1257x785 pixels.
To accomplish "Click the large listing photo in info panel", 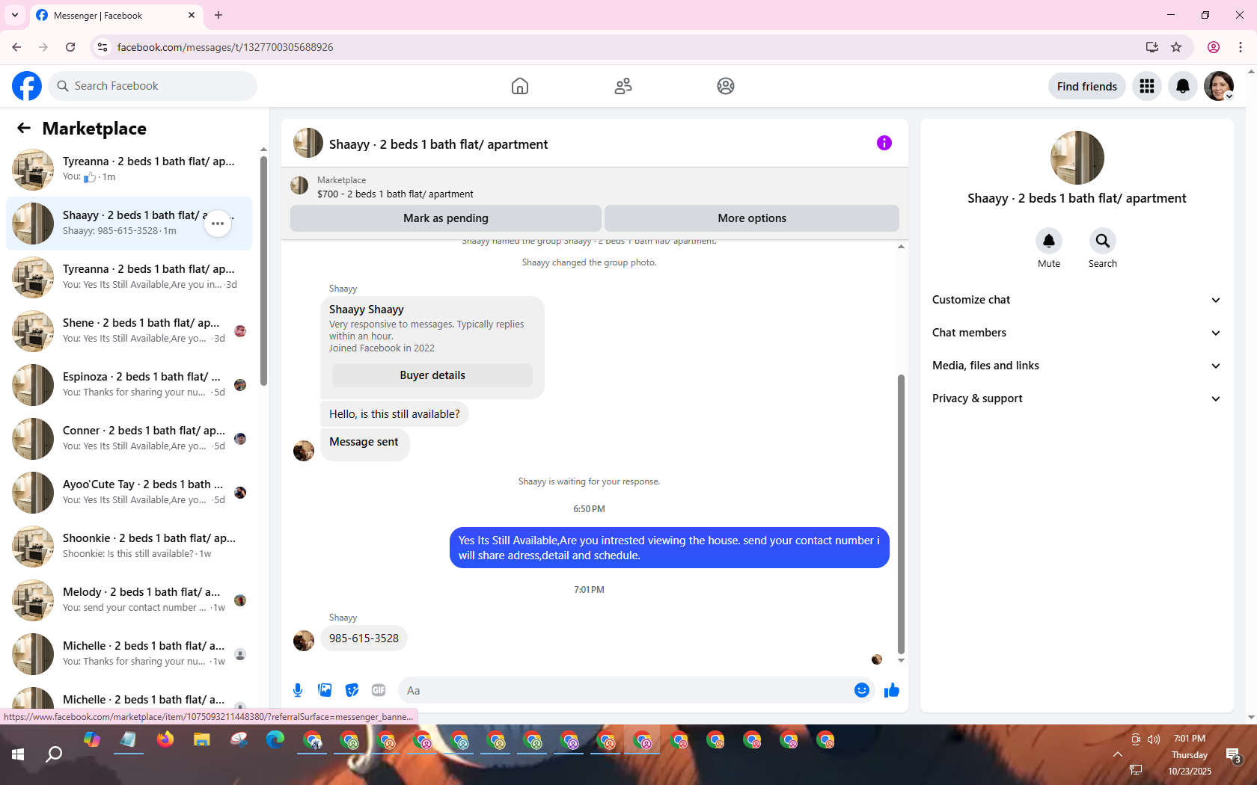I will 1077,158.
